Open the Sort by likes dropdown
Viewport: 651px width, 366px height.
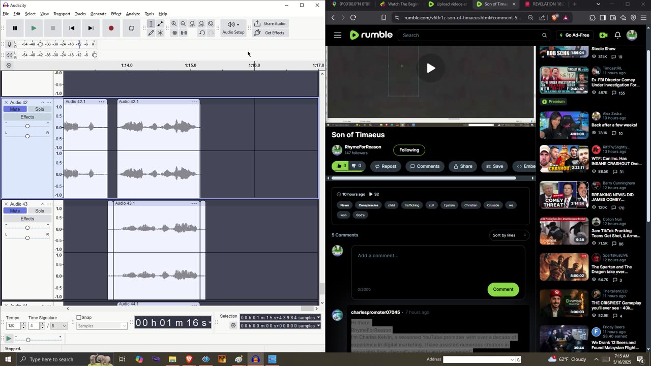tap(509, 235)
